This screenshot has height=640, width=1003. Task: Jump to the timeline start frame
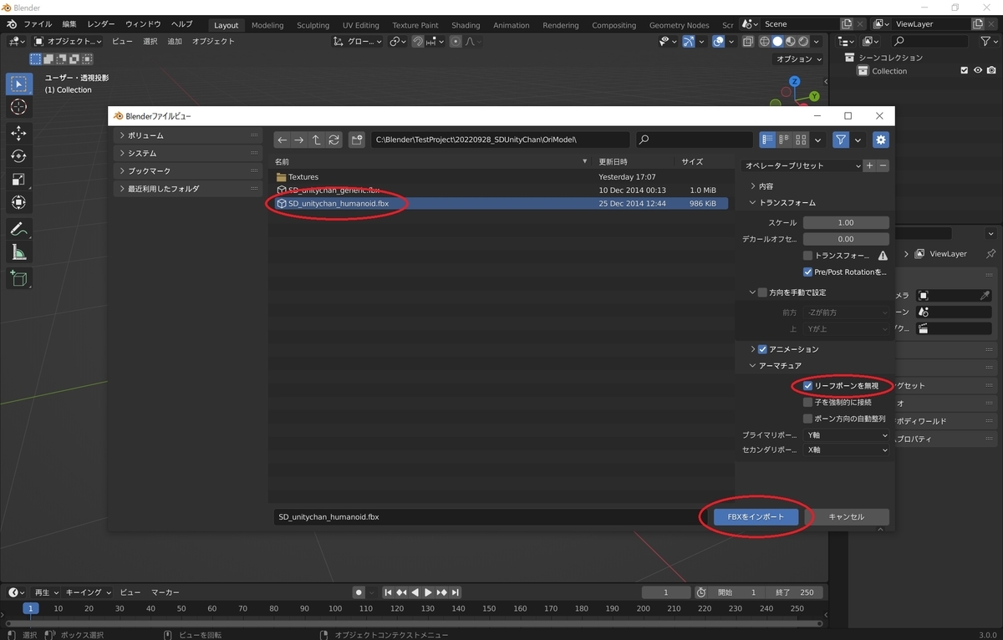coord(389,592)
